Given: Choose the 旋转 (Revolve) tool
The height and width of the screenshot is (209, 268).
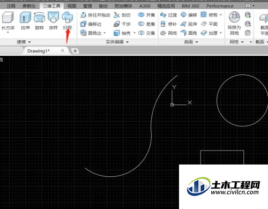Looking at the screenshot, I should [x=39, y=20].
